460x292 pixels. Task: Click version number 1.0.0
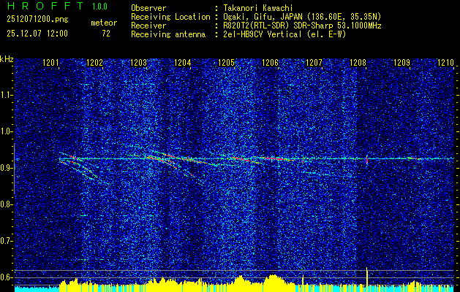click(x=99, y=6)
